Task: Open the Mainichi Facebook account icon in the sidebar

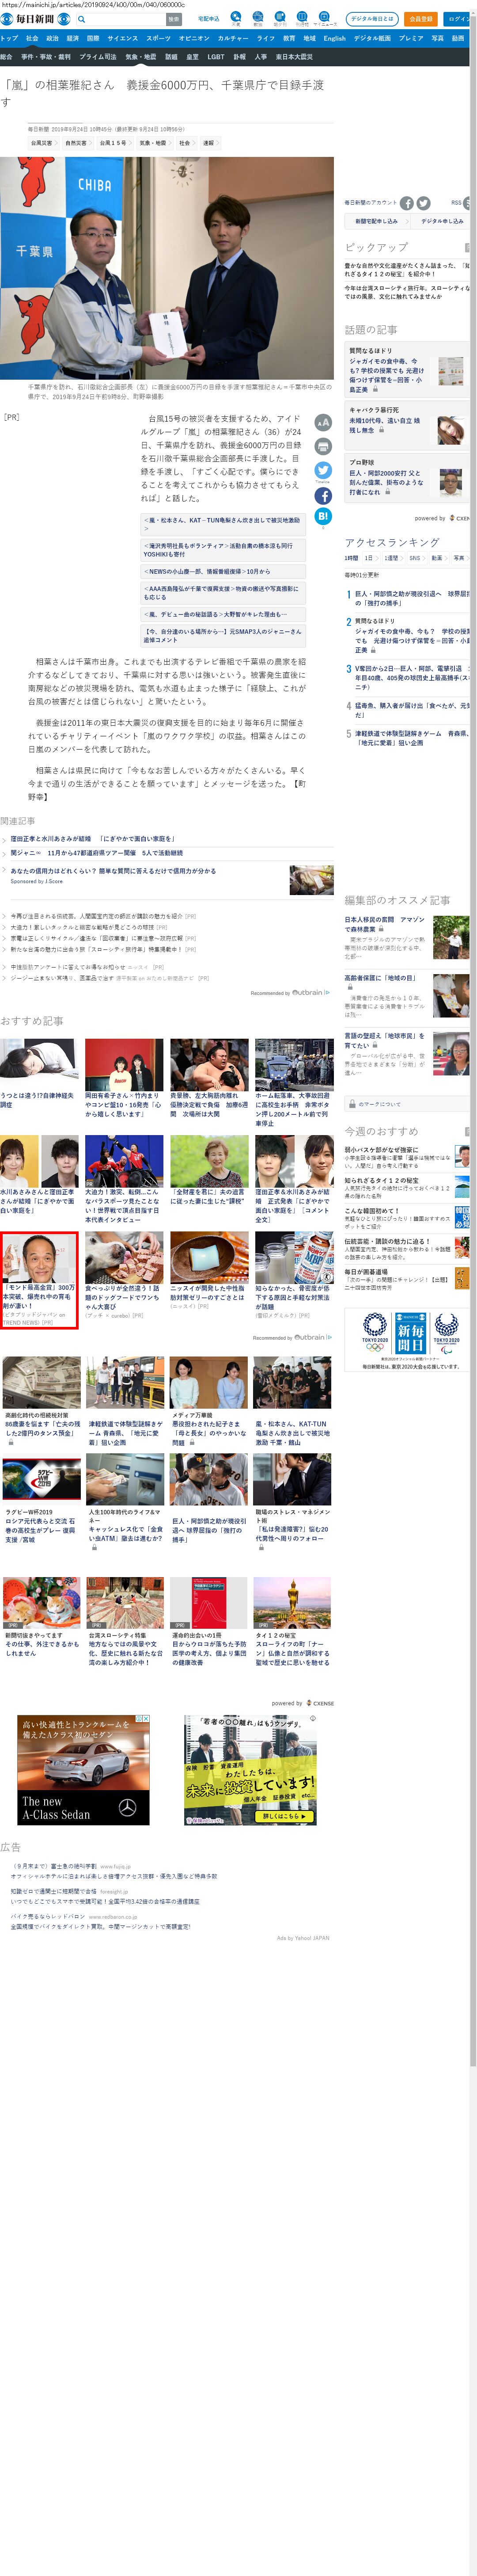Action: pos(407,203)
